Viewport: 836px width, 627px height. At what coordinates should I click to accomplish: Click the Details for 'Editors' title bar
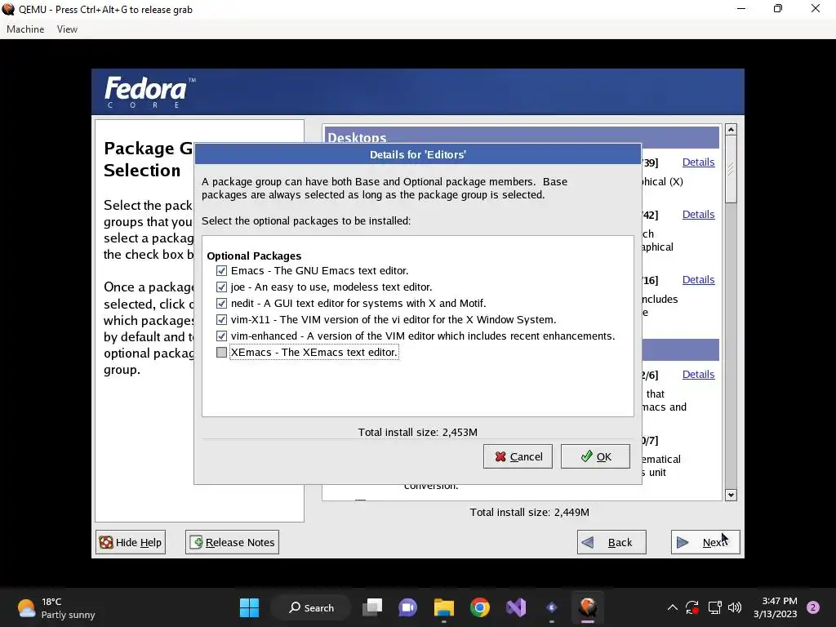418,154
